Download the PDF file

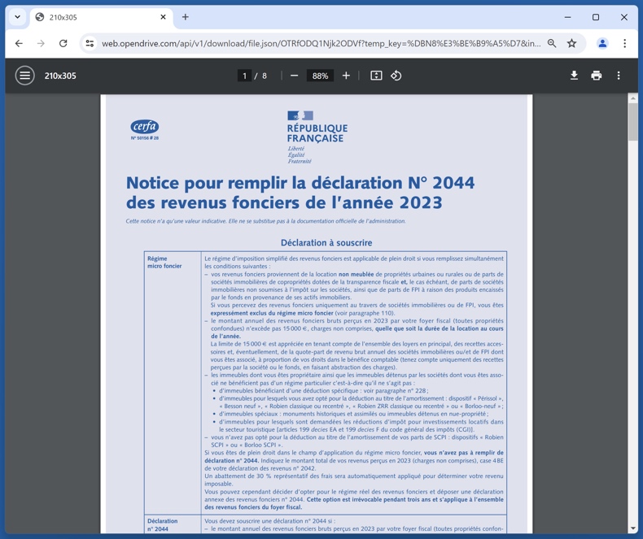[574, 76]
